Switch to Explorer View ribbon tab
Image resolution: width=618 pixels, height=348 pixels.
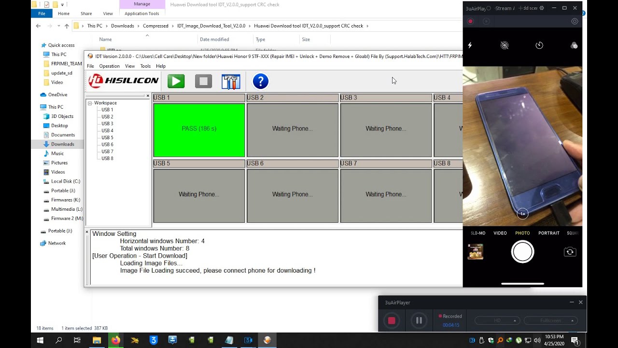coord(108,14)
